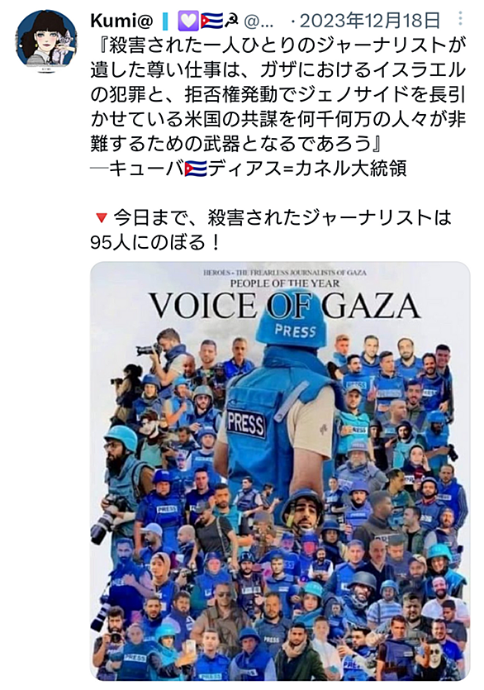484x690 pixels.
Task: Click the PEOPLE OF THE YEAR heading in the image
Action: [x=285, y=283]
